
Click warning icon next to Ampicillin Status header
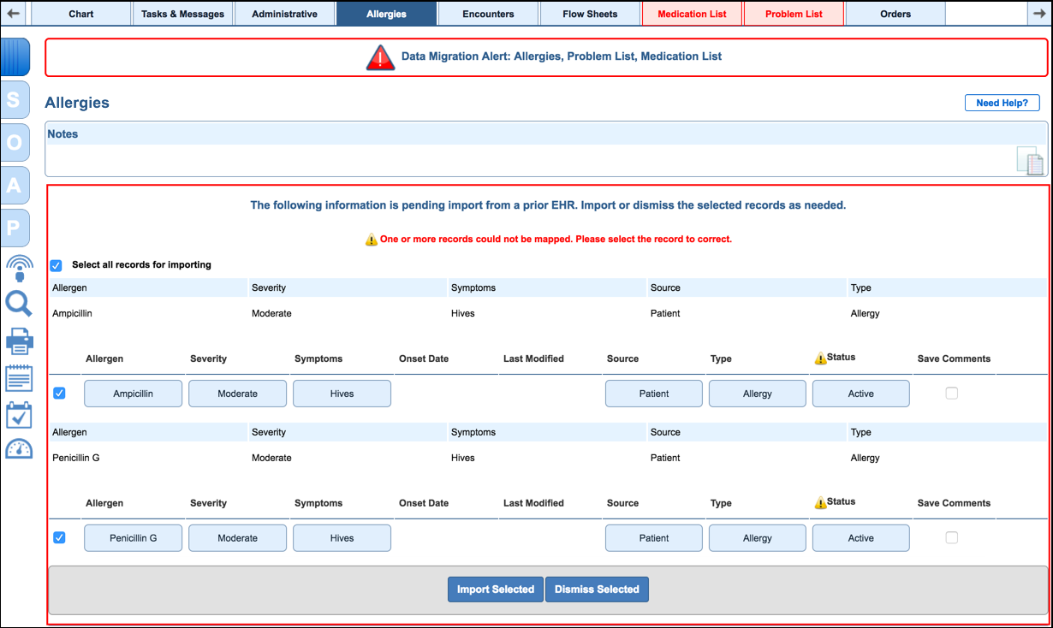820,358
